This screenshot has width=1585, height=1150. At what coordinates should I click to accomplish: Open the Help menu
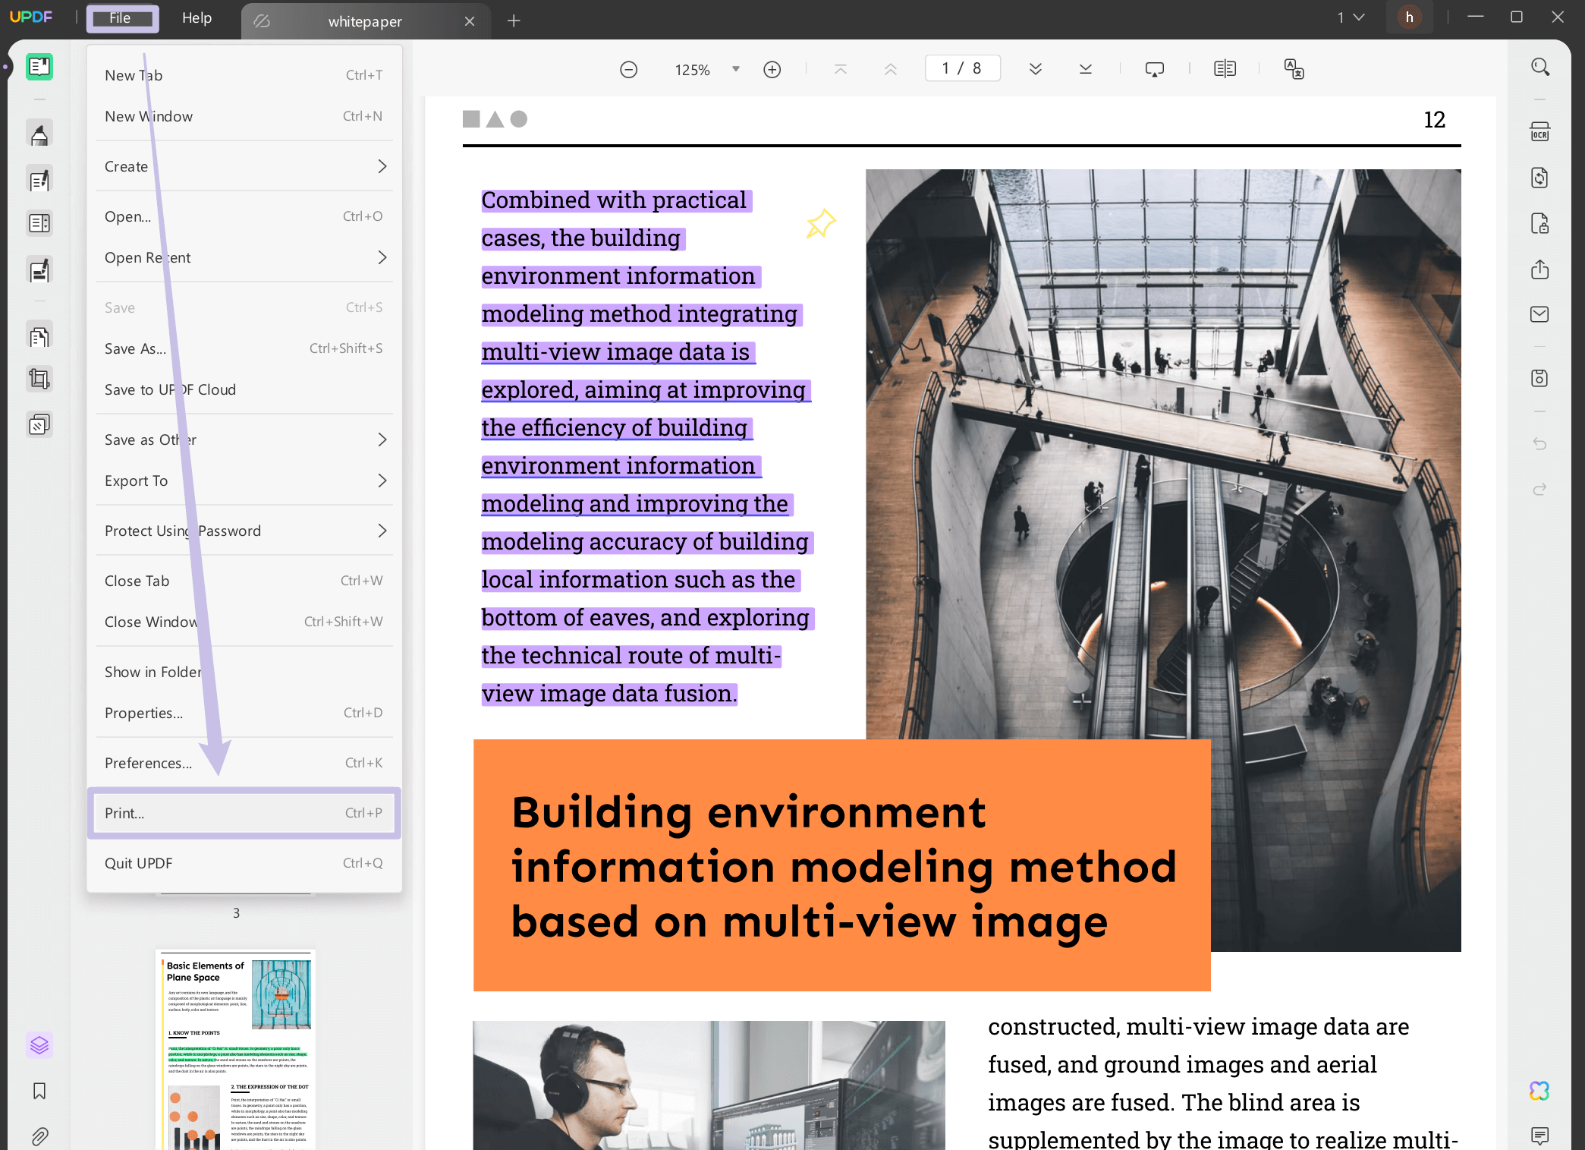pyautogui.click(x=197, y=18)
